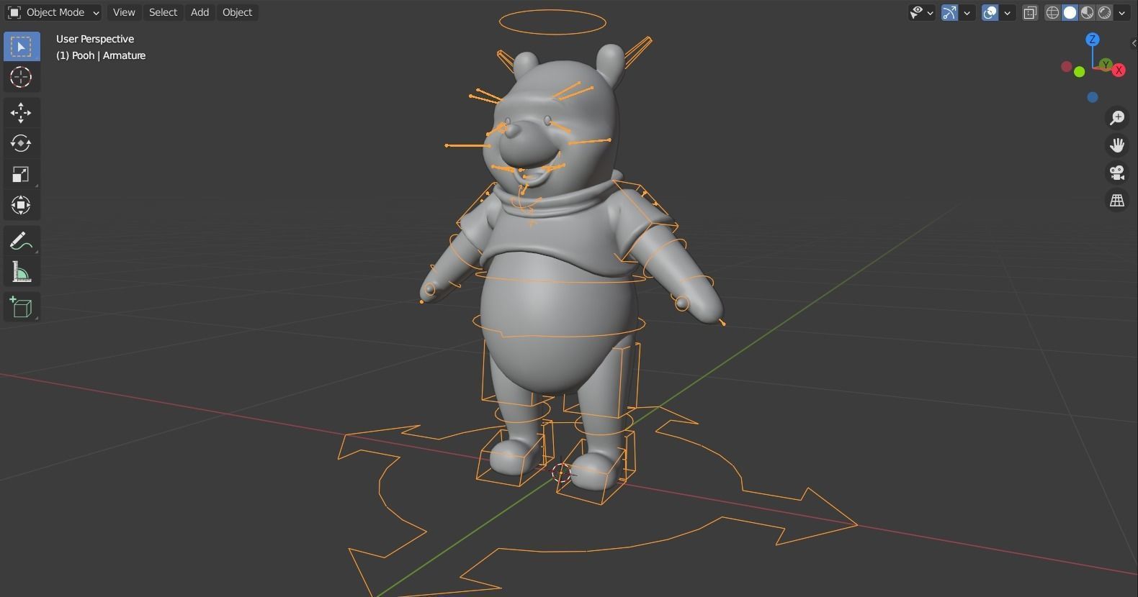Click the magnifier Zoom view icon
This screenshot has width=1138, height=597.
pyautogui.click(x=1117, y=117)
